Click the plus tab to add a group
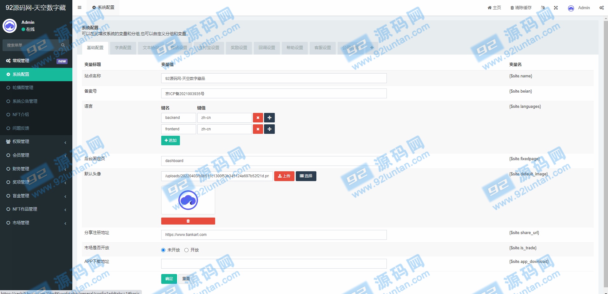 click(x=372, y=48)
